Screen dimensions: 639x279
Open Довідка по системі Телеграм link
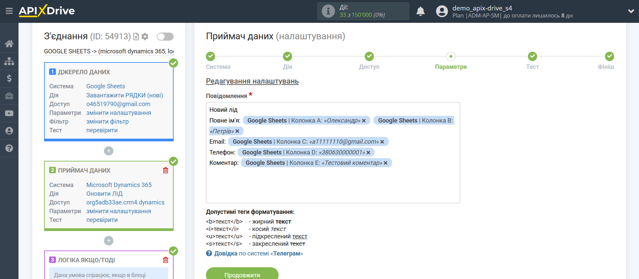(259, 253)
